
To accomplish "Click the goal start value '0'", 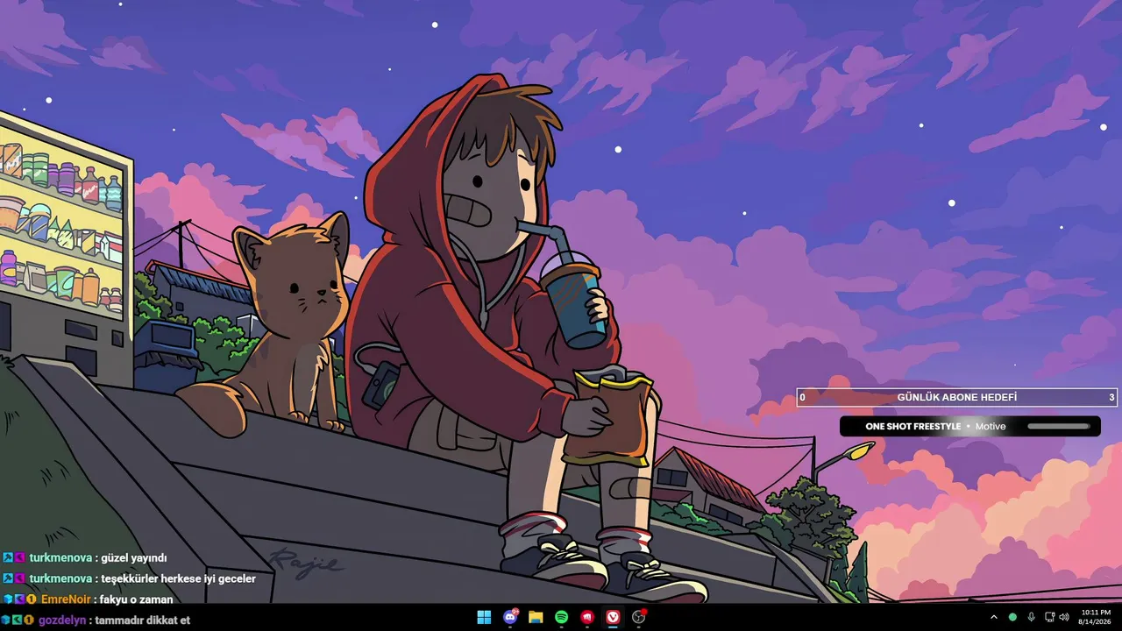I will (803, 398).
